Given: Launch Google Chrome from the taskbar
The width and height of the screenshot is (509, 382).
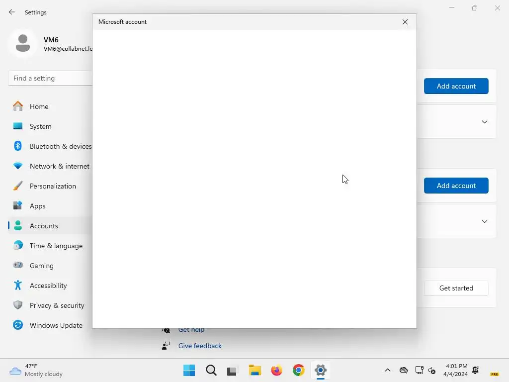Looking at the screenshot, I should pos(299,370).
